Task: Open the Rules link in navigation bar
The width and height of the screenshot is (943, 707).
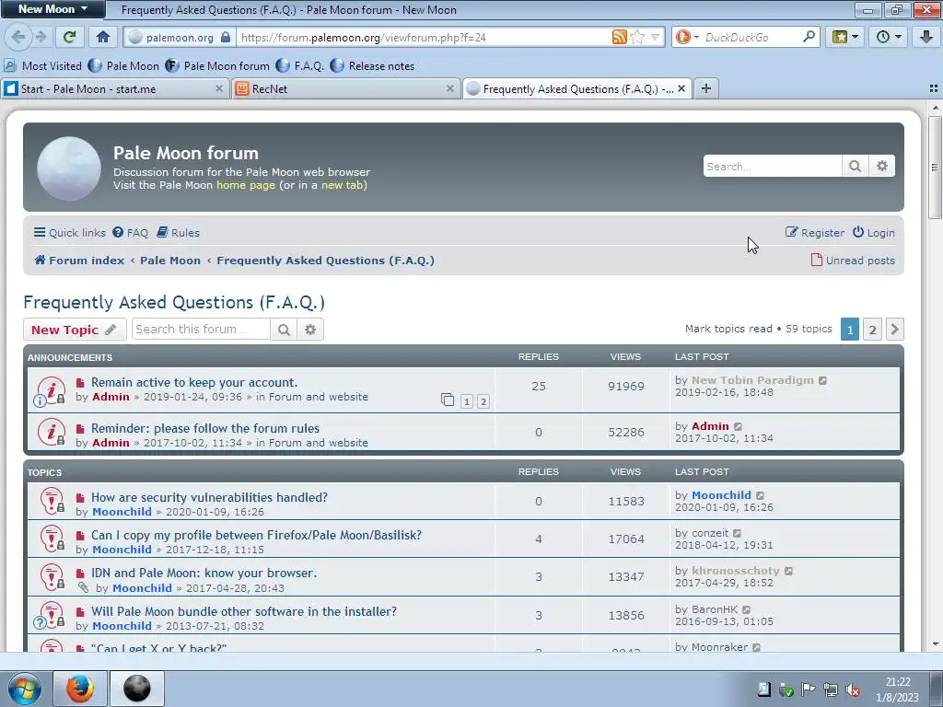Action: tap(178, 233)
